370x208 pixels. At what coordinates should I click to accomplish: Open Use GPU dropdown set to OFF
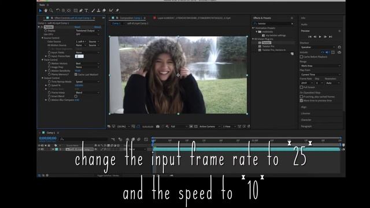(x=87, y=35)
